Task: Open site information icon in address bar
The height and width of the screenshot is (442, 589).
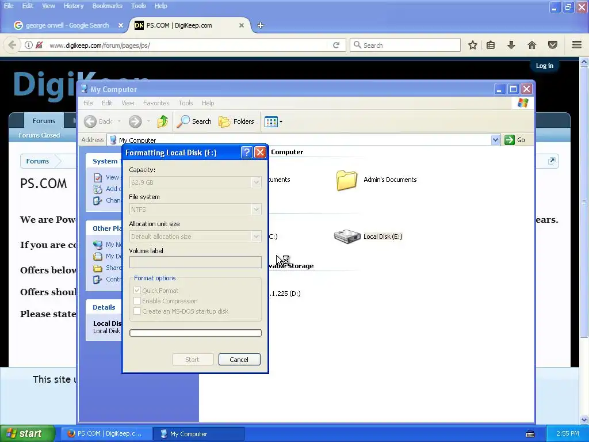Action: point(29,45)
